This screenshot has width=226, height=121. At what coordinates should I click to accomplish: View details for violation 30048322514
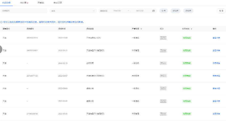tap(216, 38)
